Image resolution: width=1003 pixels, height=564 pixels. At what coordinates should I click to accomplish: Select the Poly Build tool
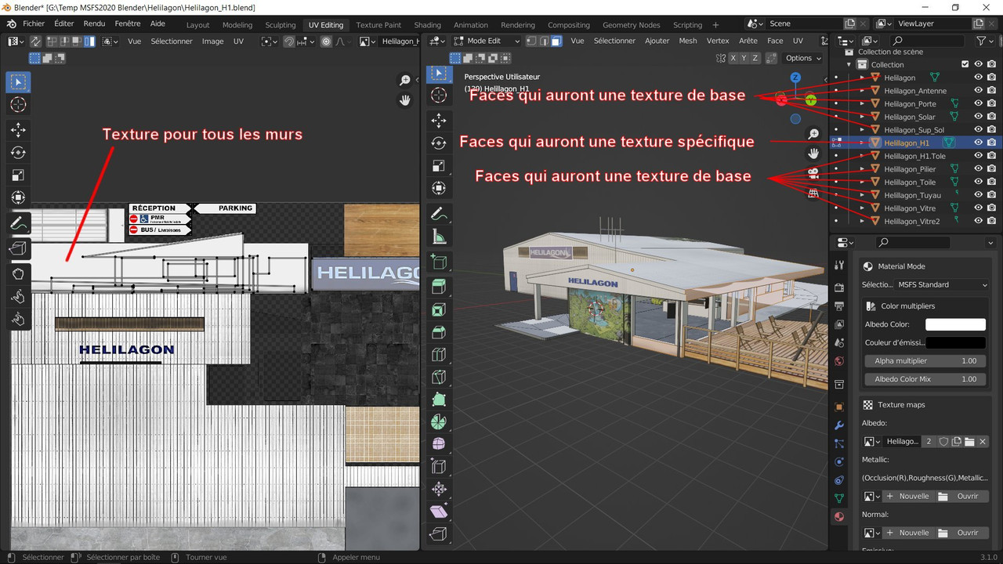click(439, 399)
